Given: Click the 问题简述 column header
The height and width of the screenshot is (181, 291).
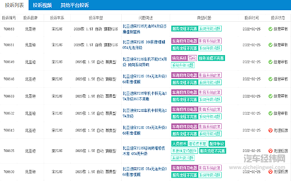Looking at the screenshot, I should [145, 18].
